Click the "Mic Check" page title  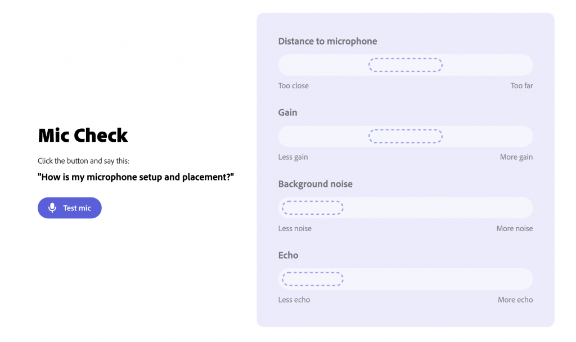coord(83,136)
